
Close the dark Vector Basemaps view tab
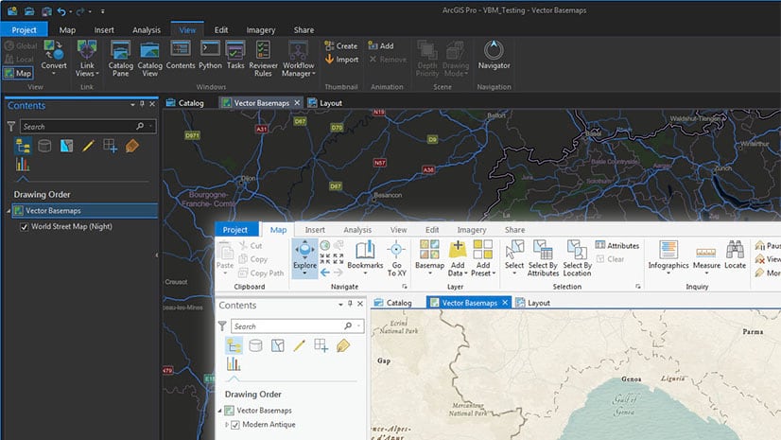coord(297,102)
